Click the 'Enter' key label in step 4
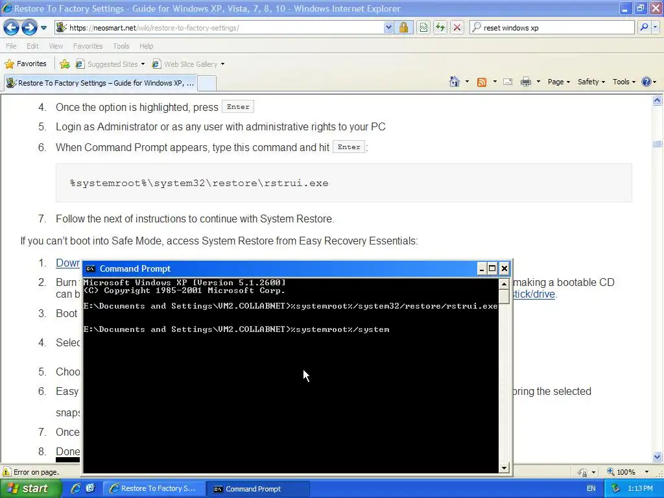This screenshot has width=664, height=498. (238, 107)
